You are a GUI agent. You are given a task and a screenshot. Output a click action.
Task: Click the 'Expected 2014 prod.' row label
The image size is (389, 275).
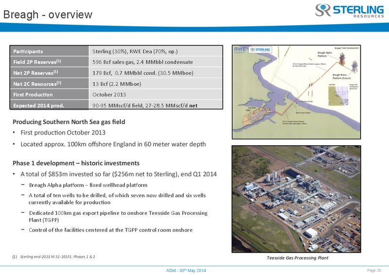(x=49, y=104)
